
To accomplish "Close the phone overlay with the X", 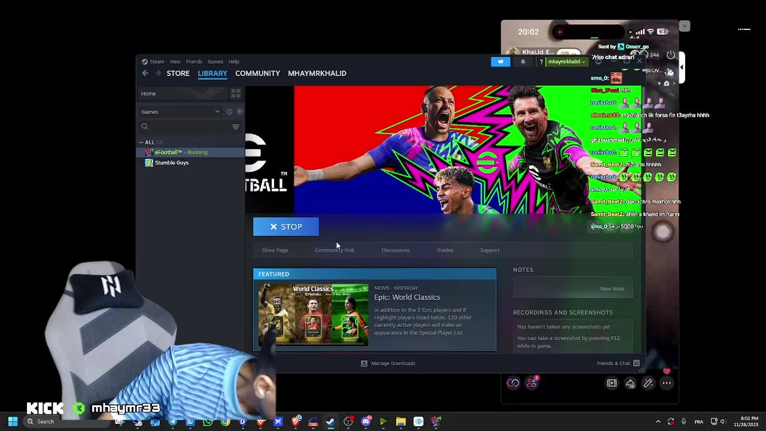I will (685, 26).
